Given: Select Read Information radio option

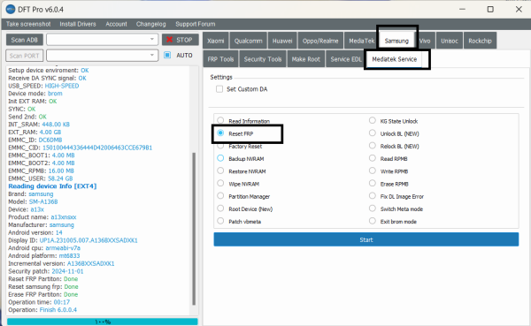Looking at the screenshot, I should 220,120.
